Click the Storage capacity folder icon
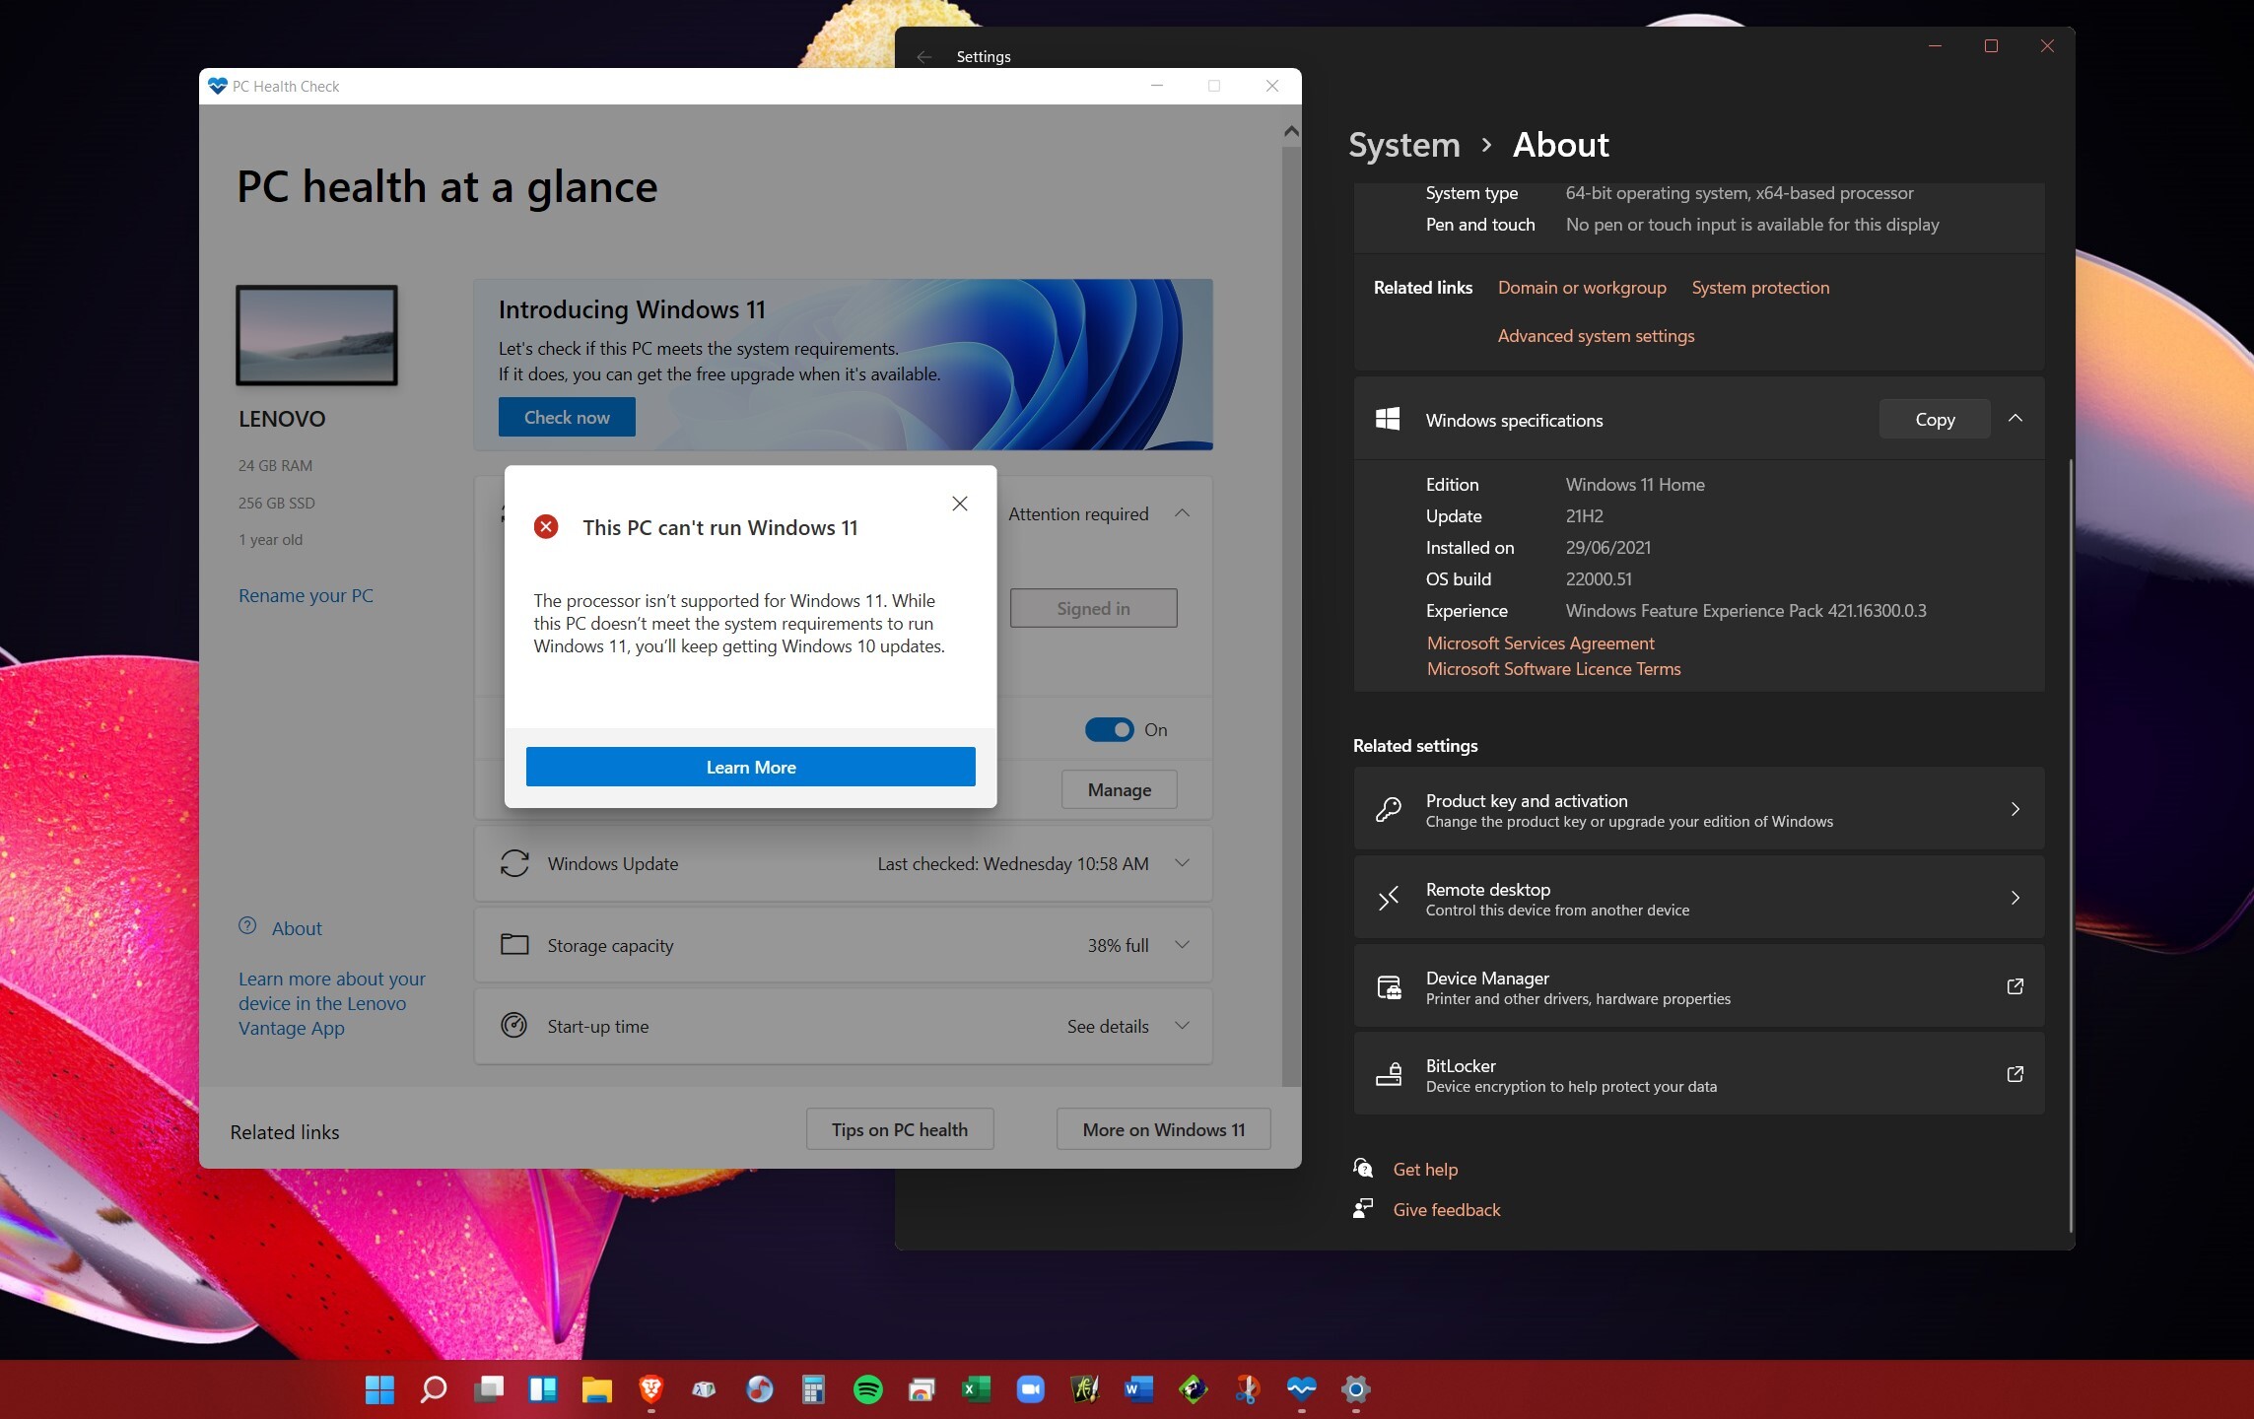Viewport: 2254px width, 1419px height. pyautogui.click(x=514, y=944)
